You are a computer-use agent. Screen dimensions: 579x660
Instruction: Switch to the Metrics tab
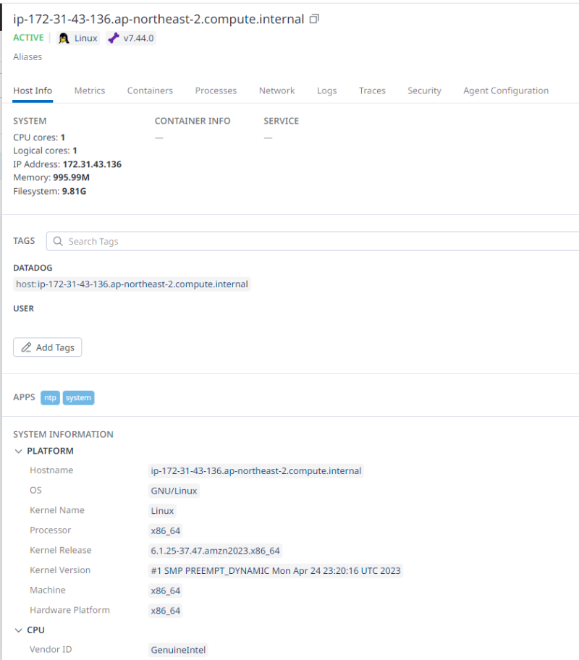point(90,90)
